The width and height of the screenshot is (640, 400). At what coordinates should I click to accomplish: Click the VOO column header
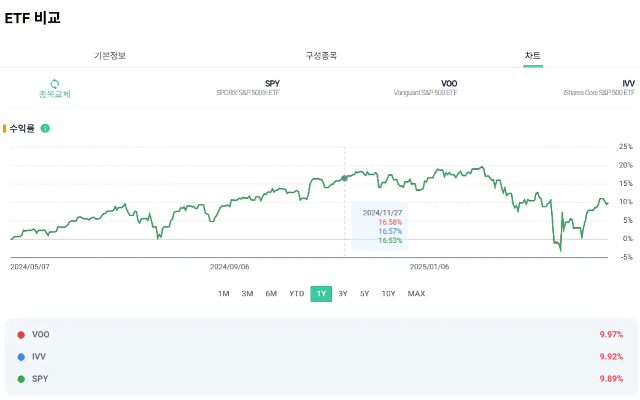(x=449, y=83)
